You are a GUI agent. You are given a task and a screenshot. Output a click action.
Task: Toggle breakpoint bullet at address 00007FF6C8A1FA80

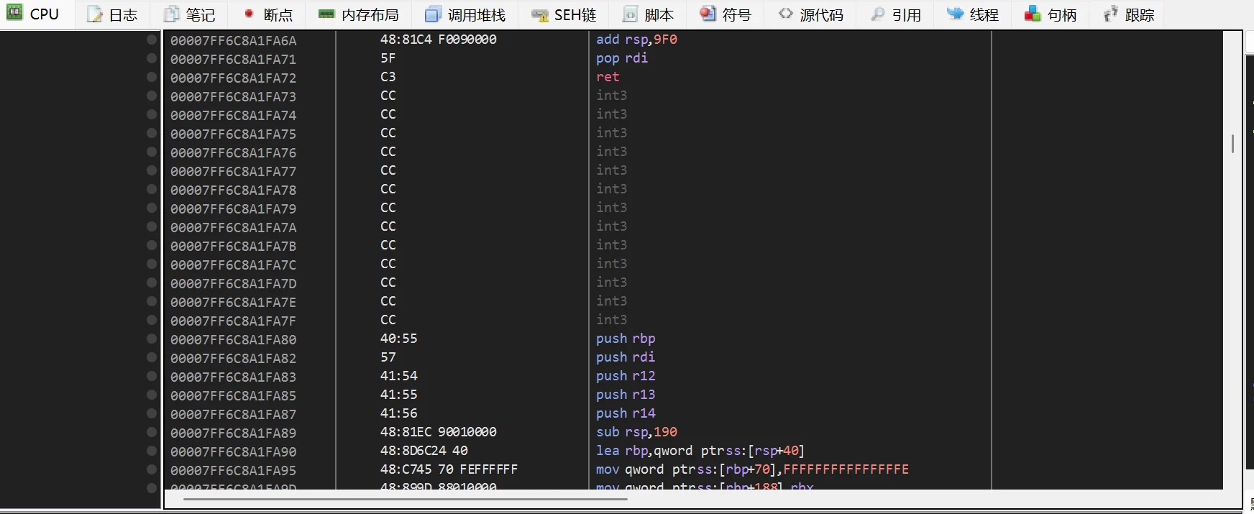coord(152,339)
